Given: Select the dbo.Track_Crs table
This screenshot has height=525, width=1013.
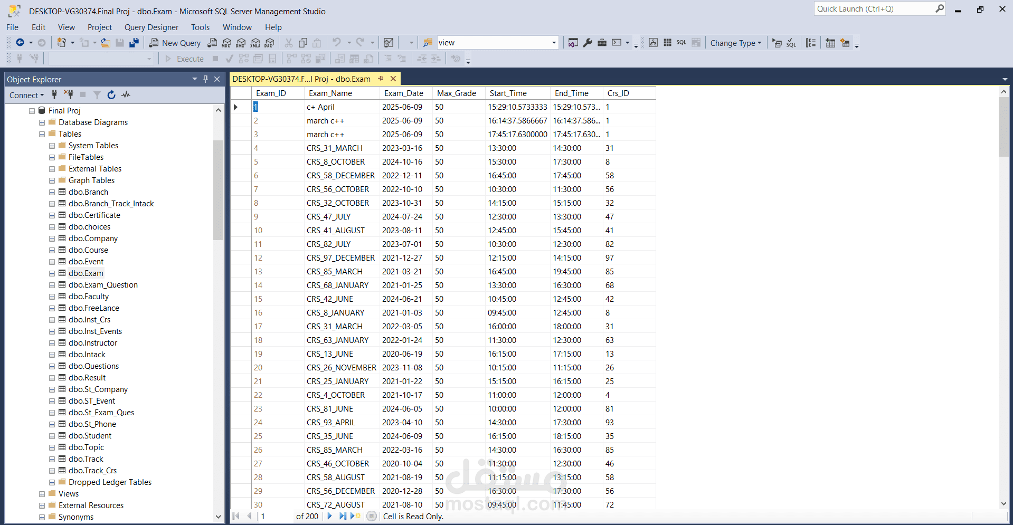Looking at the screenshot, I should pyautogui.click(x=92, y=471).
